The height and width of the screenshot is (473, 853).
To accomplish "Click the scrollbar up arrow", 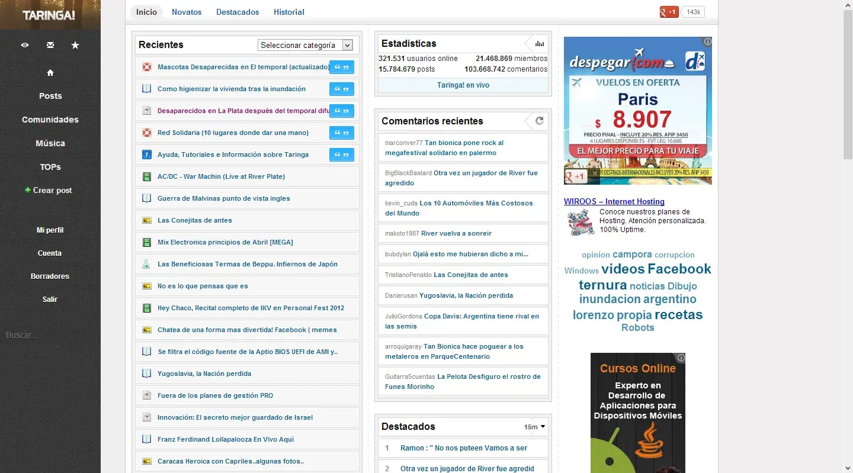I will 848,5.
